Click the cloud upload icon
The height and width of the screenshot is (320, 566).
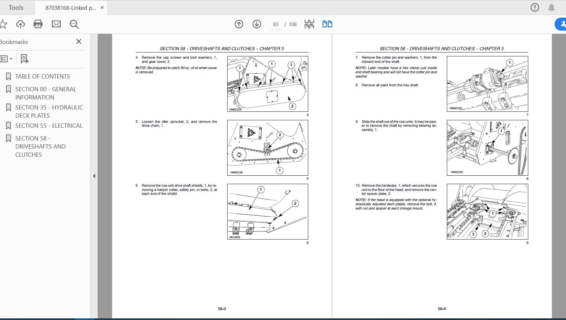click(x=21, y=24)
